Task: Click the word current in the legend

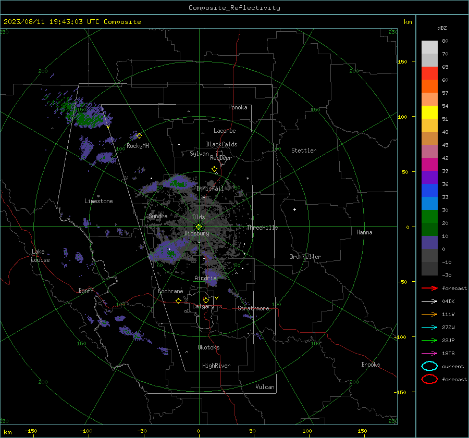Action: click(x=453, y=367)
